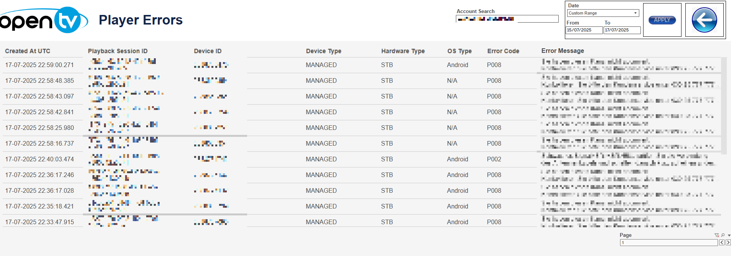Select the P002 error code cell
The height and width of the screenshot is (256, 731).
pos(494,159)
